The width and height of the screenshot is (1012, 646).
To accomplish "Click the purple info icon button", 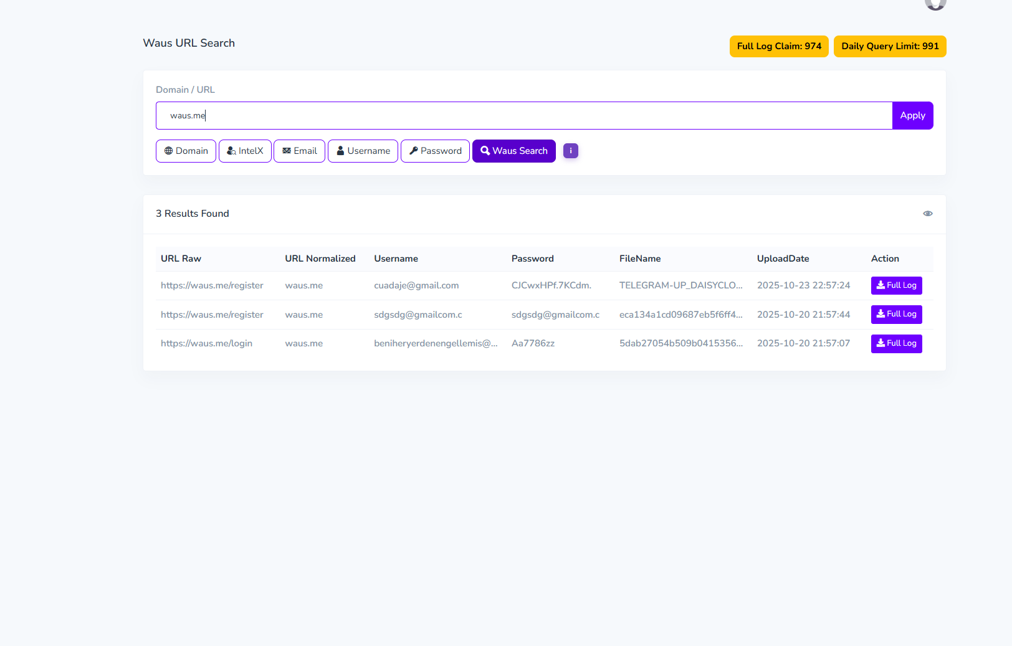I will coord(571,151).
